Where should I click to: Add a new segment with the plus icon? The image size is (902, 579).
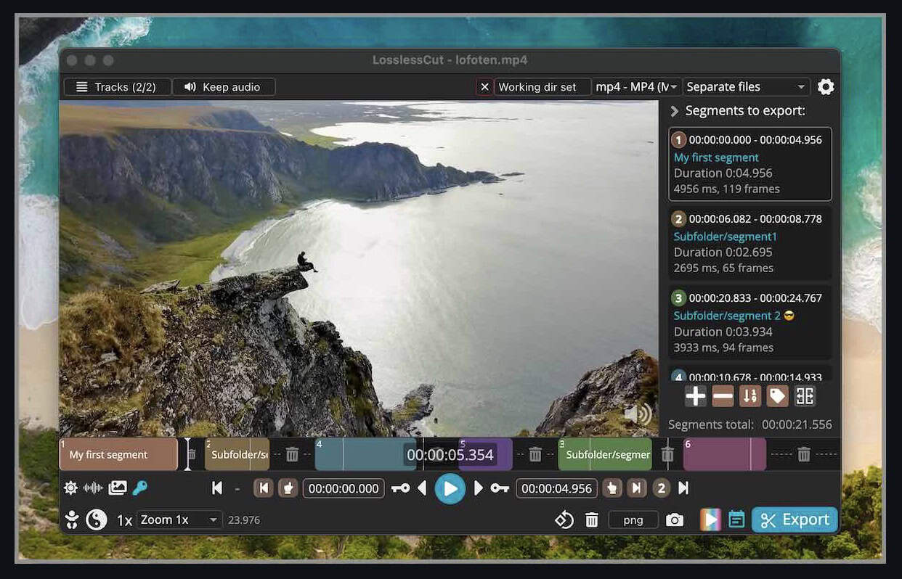(695, 395)
